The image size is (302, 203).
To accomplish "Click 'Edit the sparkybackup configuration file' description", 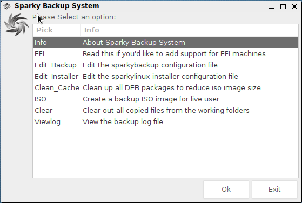I will click(150, 65).
